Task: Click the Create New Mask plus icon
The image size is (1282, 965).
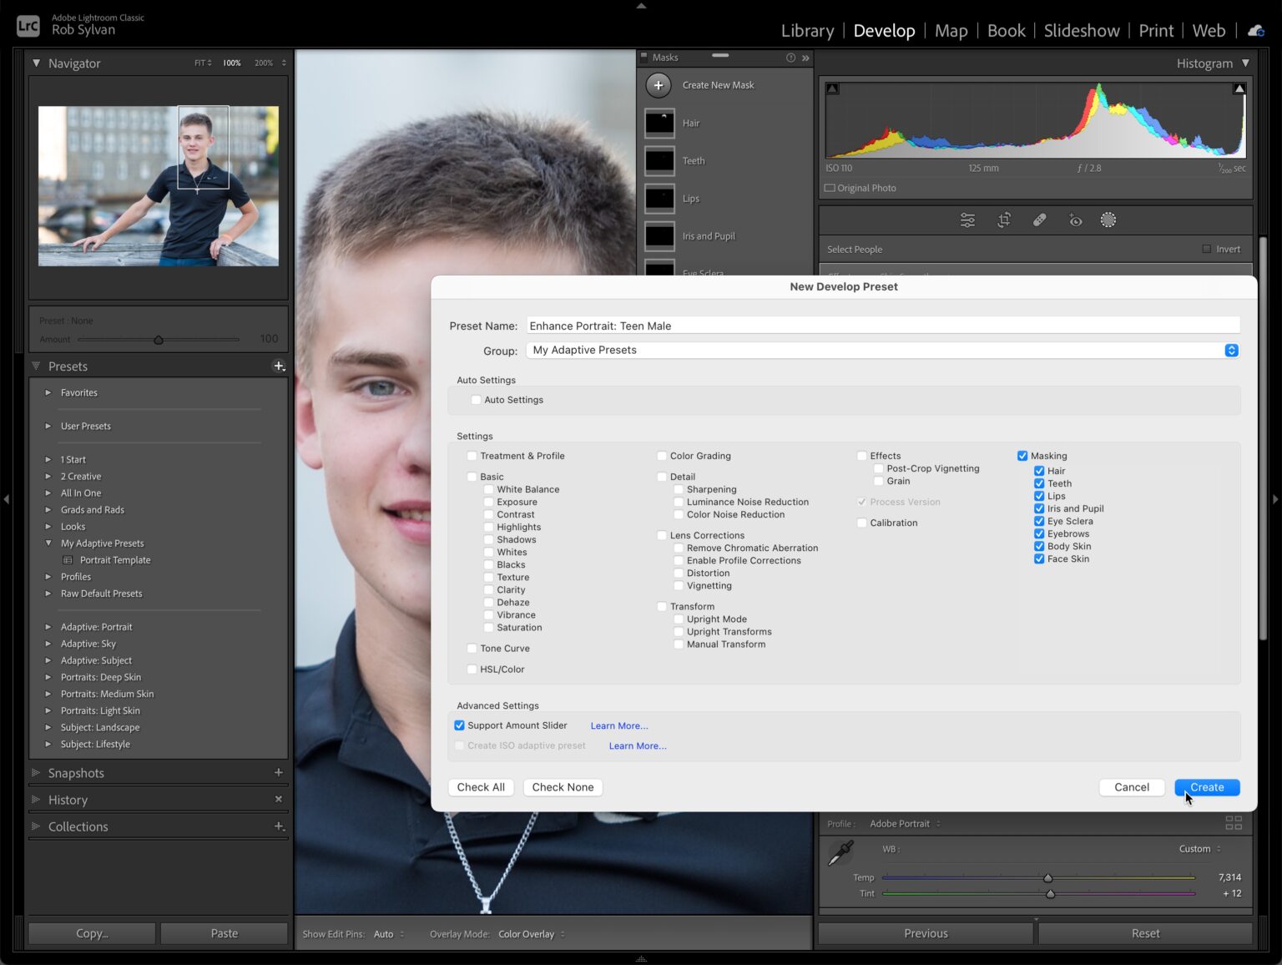Action: pyautogui.click(x=659, y=84)
